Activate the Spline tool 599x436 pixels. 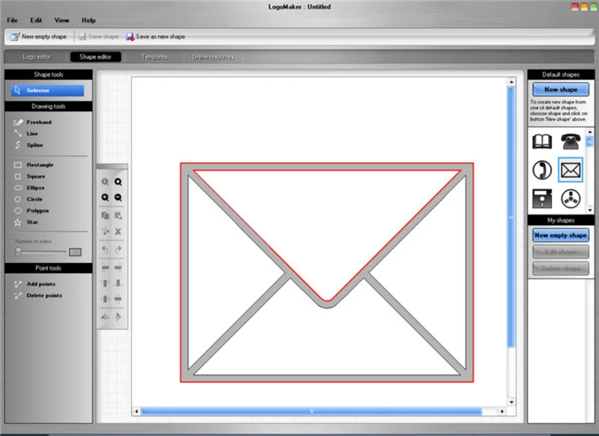point(29,145)
